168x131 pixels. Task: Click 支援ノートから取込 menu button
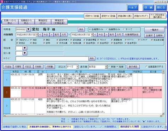coord(10,22)
